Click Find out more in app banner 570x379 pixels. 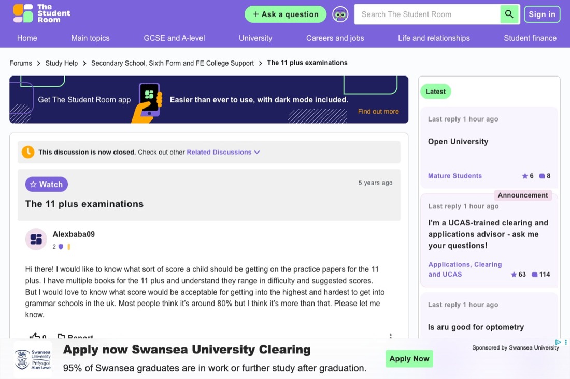tap(378, 112)
